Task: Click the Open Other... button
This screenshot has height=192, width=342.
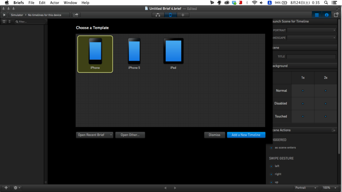Action: [130, 135]
